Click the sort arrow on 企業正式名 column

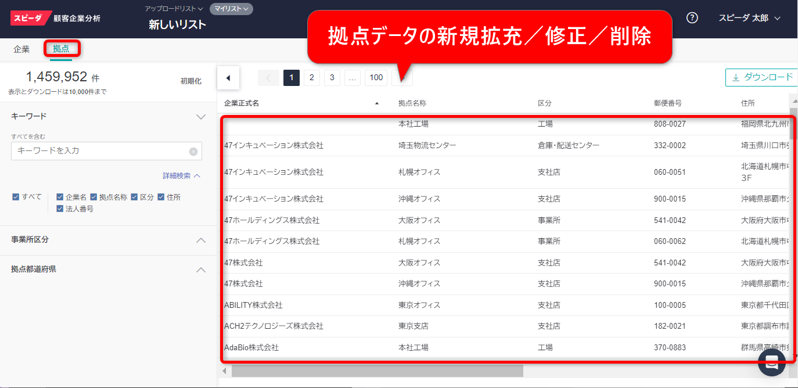coord(376,103)
